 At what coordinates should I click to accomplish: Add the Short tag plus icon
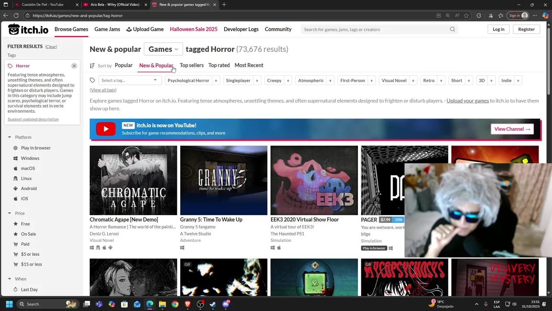click(x=469, y=80)
